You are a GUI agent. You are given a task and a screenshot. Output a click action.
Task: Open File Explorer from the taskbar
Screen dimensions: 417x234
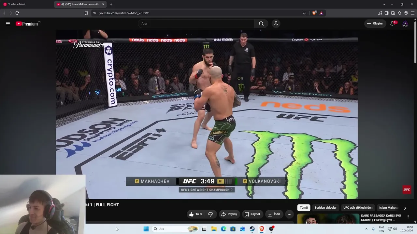[214, 229]
